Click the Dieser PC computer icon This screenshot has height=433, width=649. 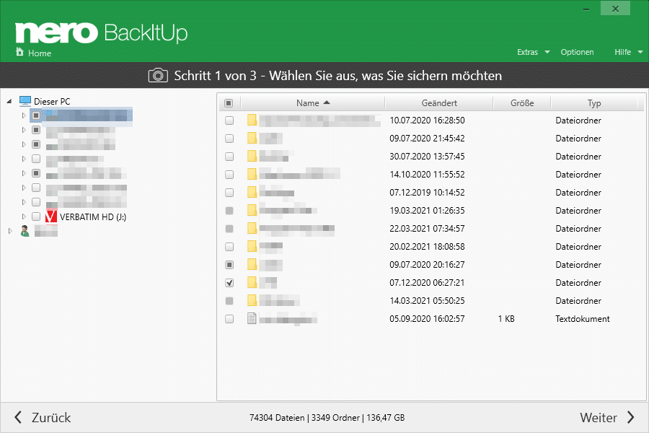(25, 102)
